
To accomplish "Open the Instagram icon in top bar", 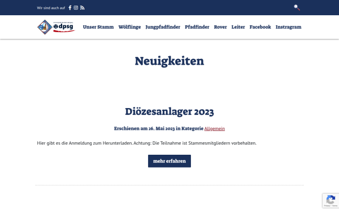I will click(76, 8).
